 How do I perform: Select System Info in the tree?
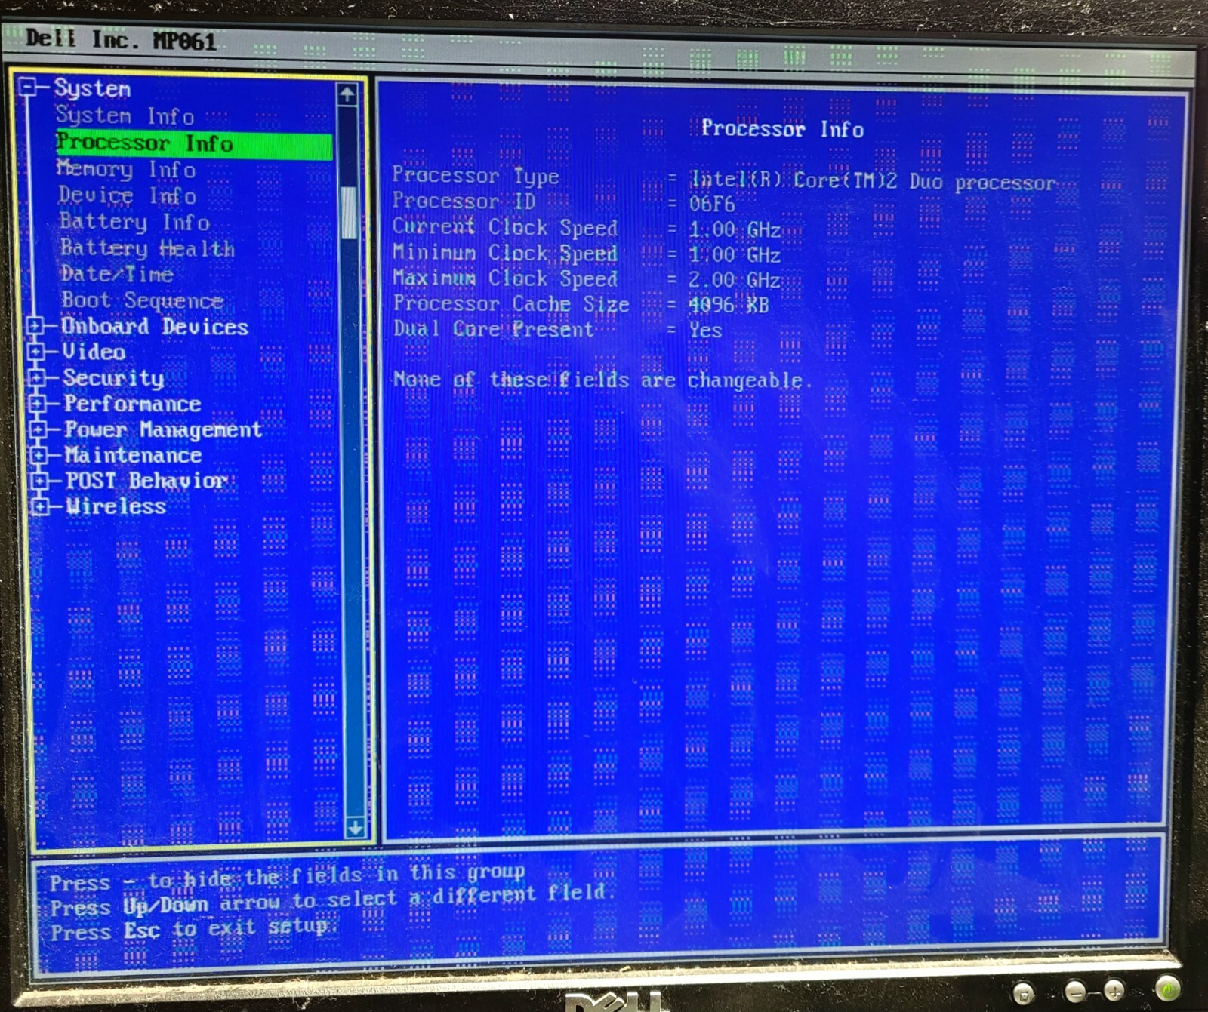pos(125,115)
